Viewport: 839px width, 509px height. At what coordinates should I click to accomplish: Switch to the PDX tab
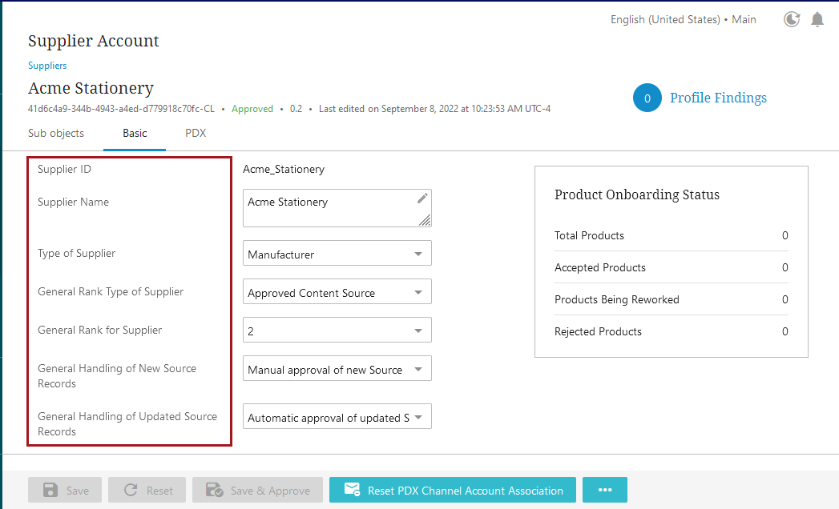[x=196, y=134]
